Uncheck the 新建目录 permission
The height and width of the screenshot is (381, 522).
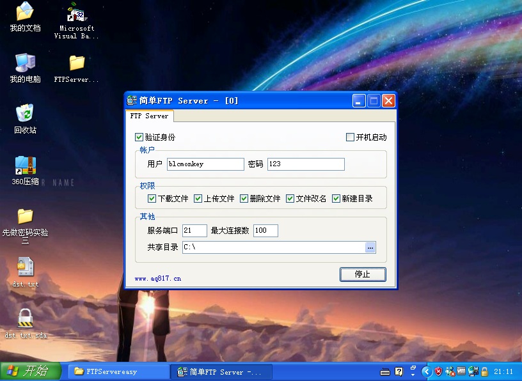tap(336, 199)
